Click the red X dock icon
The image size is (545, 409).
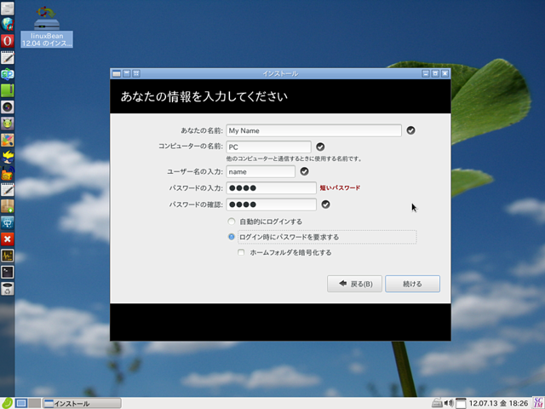click(x=8, y=239)
